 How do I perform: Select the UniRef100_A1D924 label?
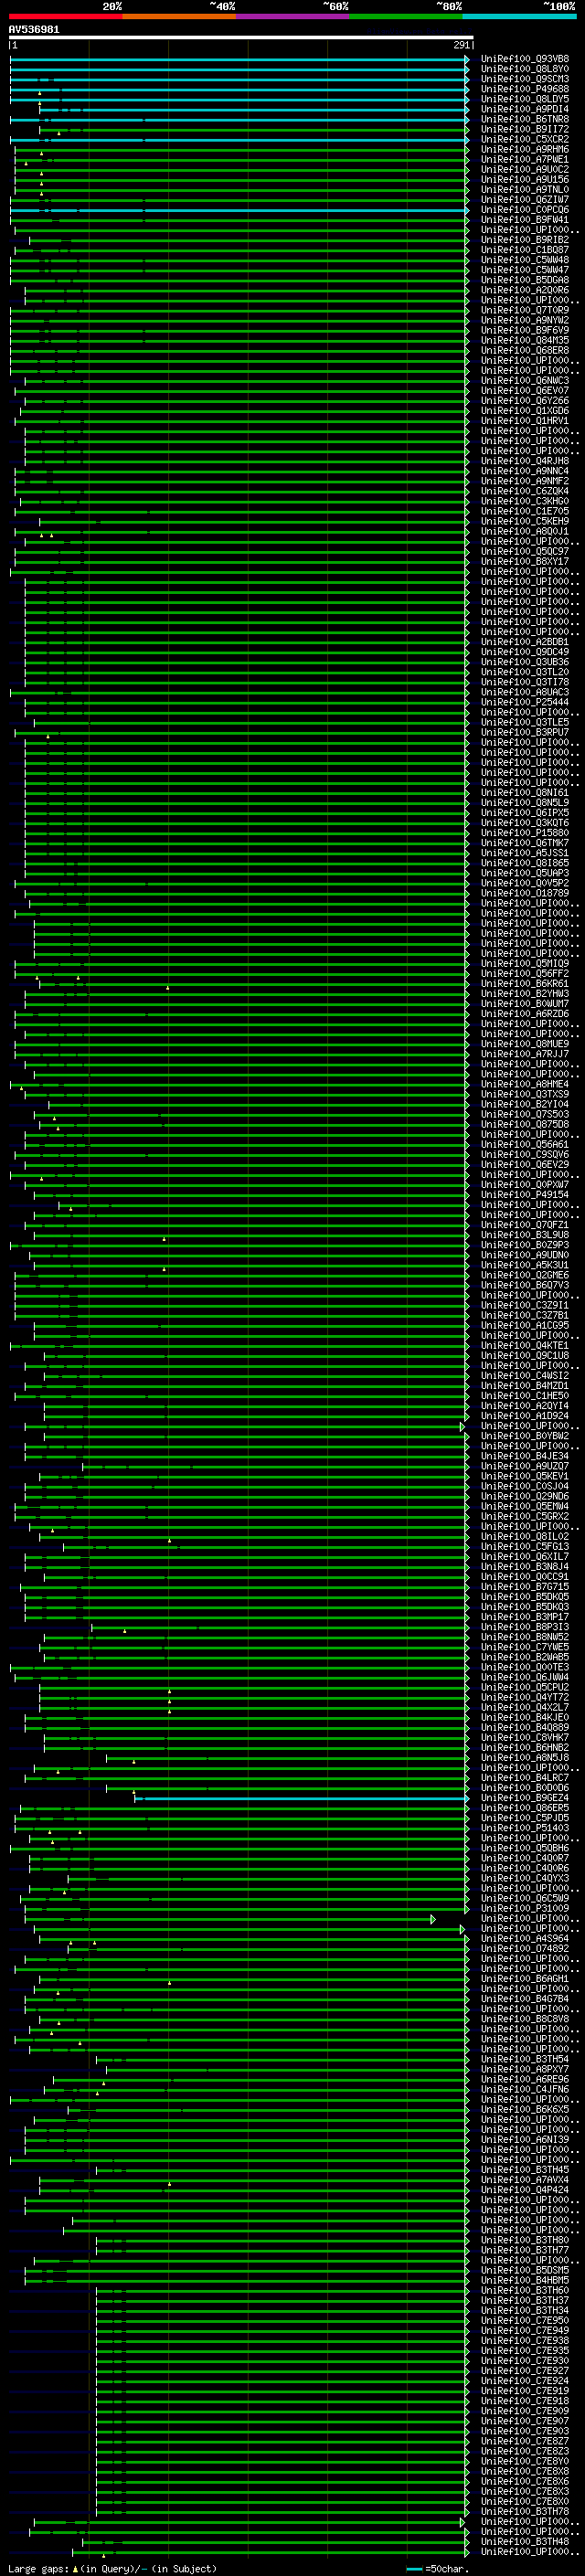pyautogui.click(x=525, y=1416)
